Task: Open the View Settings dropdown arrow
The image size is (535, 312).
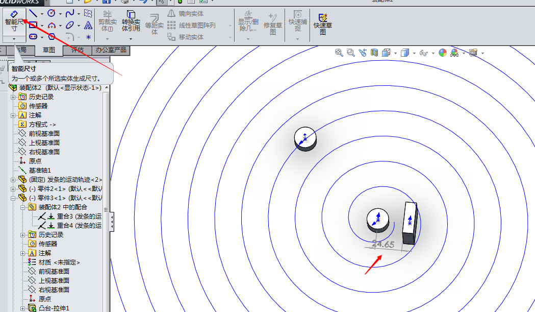Action: tap(482, 53)
